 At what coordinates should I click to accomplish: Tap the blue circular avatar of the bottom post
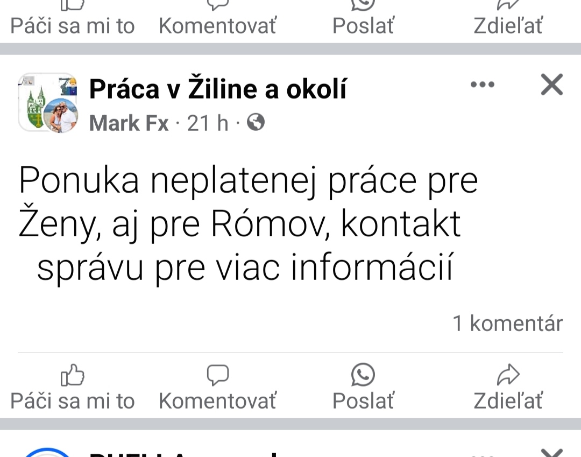(x=48, y=453)
